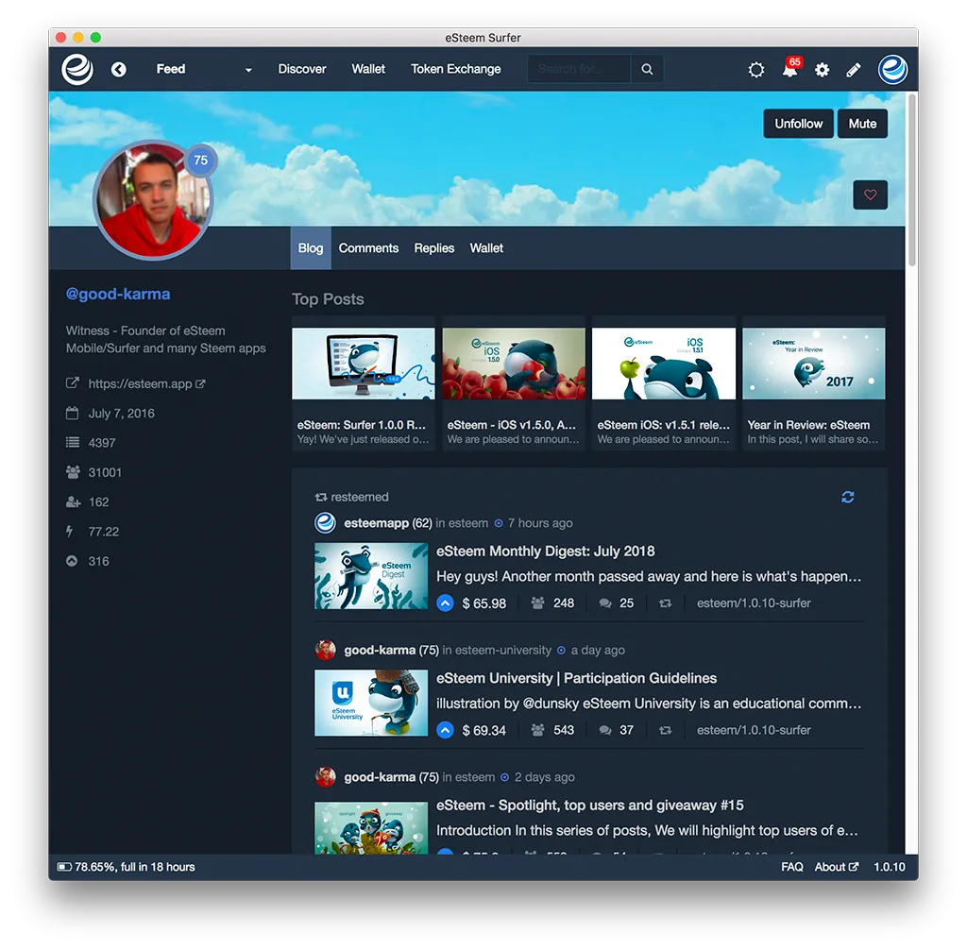Click the search magnifier button
This screenshot has width=967, height=950.
(647, 69)
